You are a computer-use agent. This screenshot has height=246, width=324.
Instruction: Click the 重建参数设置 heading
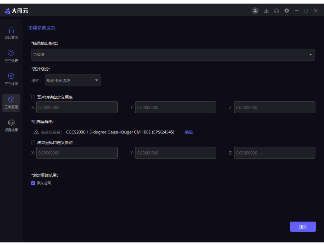tap(42, 28)
